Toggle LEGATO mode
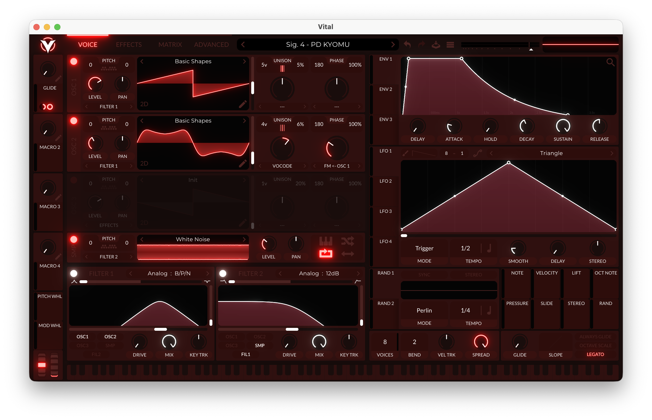 click(595, 354)
